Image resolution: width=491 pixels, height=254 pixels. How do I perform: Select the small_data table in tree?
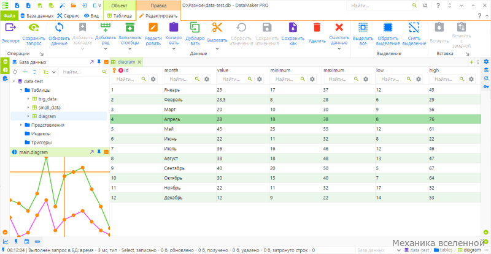(x=50, y=108)
